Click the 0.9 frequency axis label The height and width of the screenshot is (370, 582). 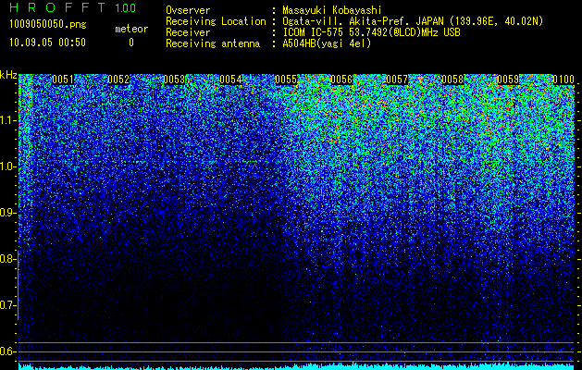[8, 213]
